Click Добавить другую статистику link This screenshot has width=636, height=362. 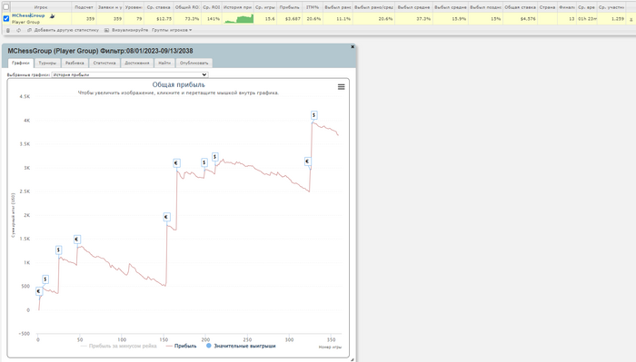(x=66, y=30)
